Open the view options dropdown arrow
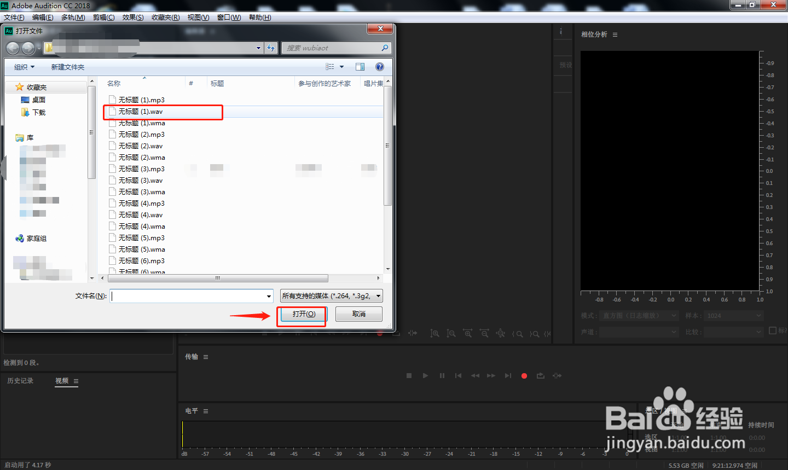 pyautogui.click(x=342, y=67)
